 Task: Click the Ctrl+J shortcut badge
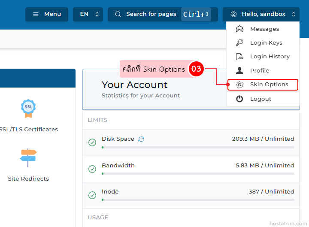[196, 14]
